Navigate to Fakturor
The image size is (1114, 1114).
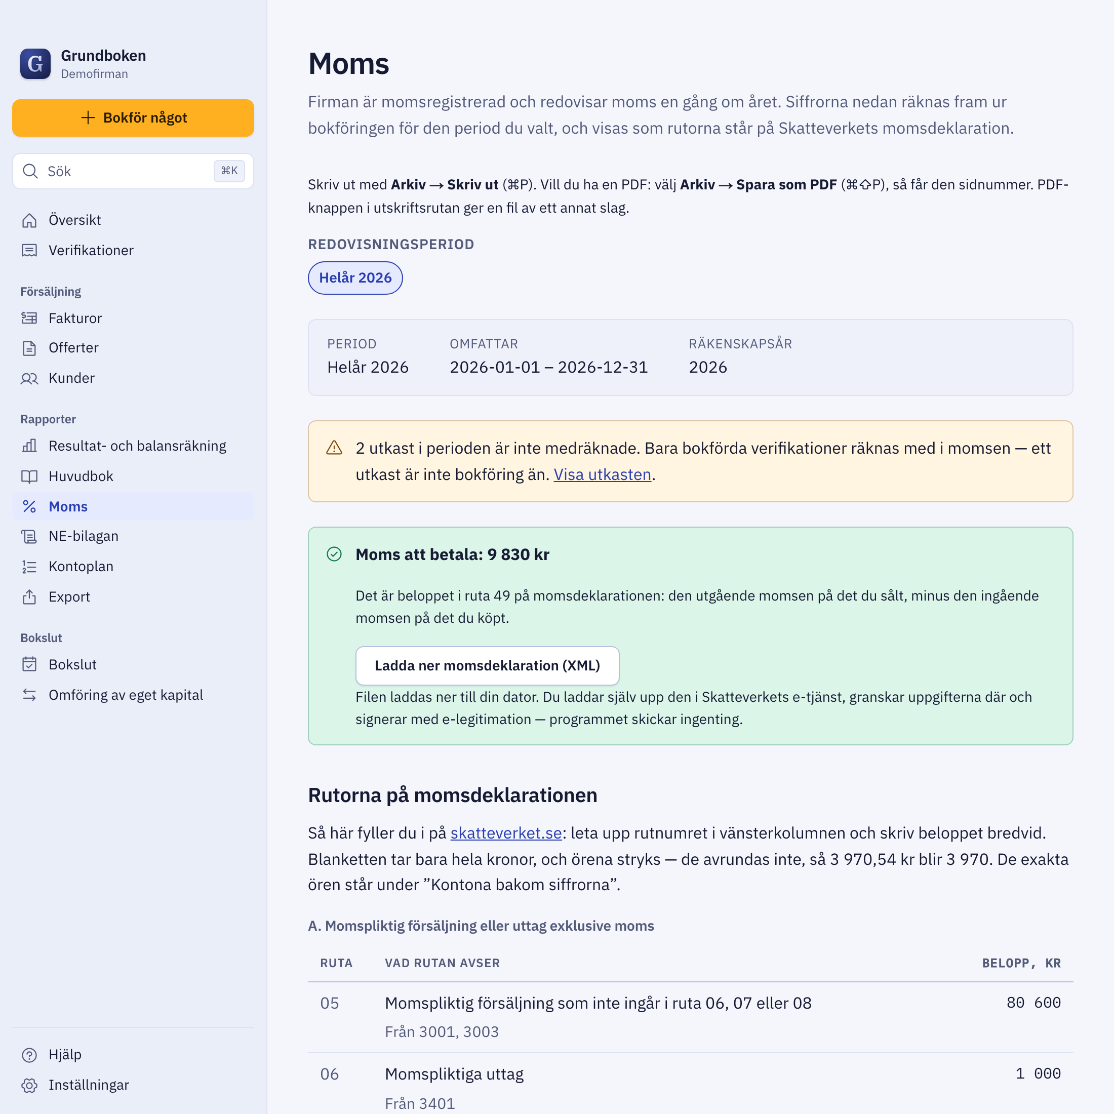coord(133,319)
